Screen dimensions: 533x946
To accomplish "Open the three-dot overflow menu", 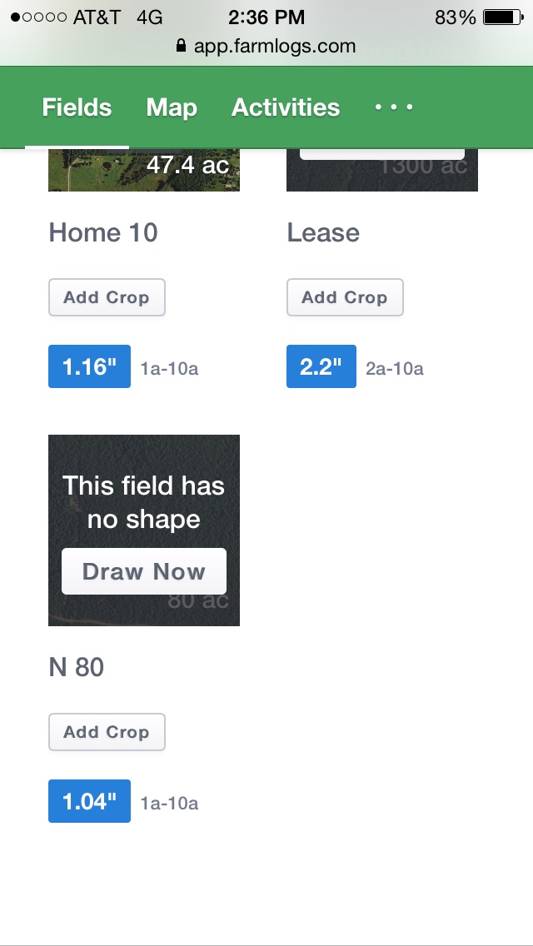I will click(394, 107).
